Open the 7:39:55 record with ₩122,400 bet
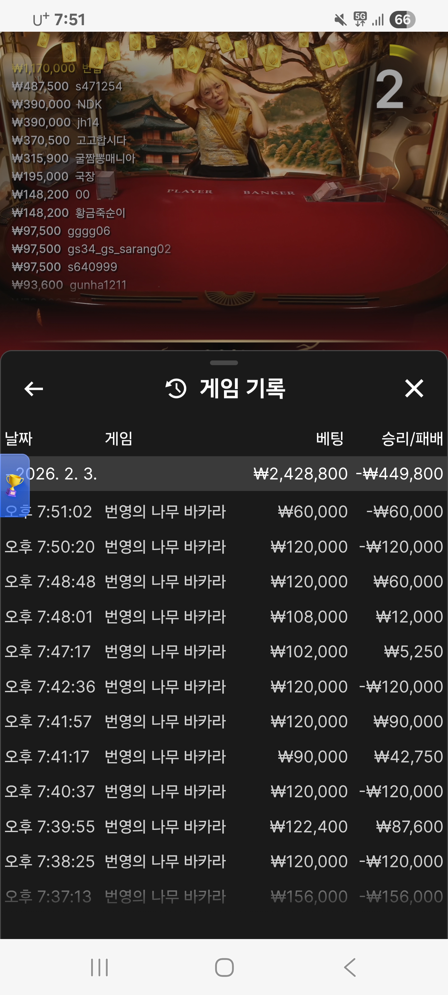 coord(224,826)
